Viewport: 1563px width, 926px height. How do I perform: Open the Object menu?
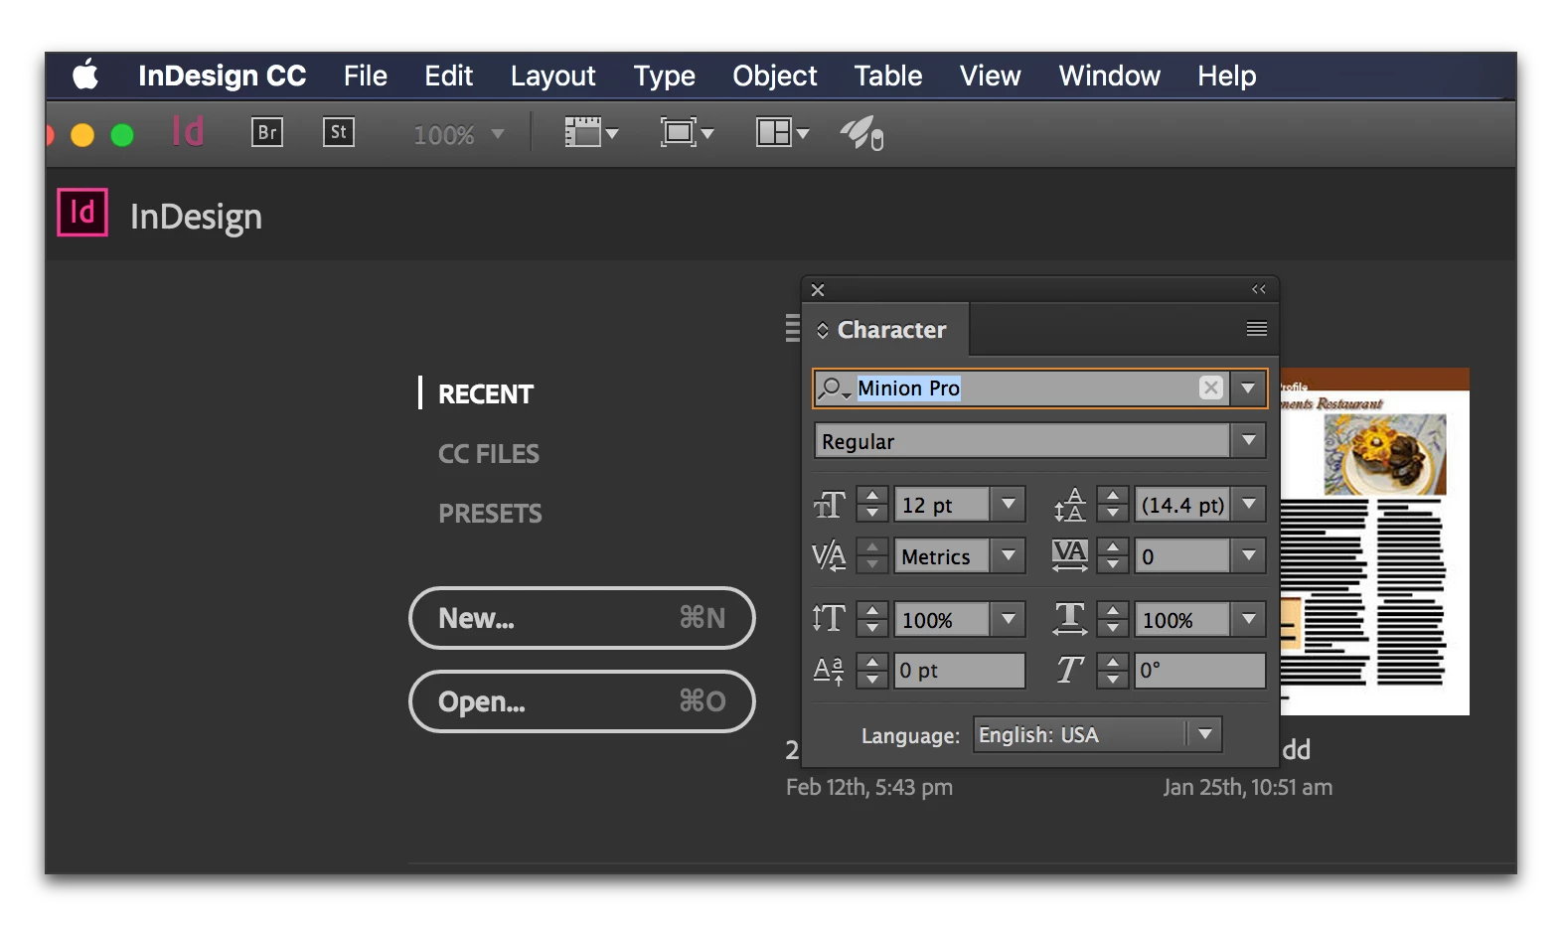(x=774, y=76)
